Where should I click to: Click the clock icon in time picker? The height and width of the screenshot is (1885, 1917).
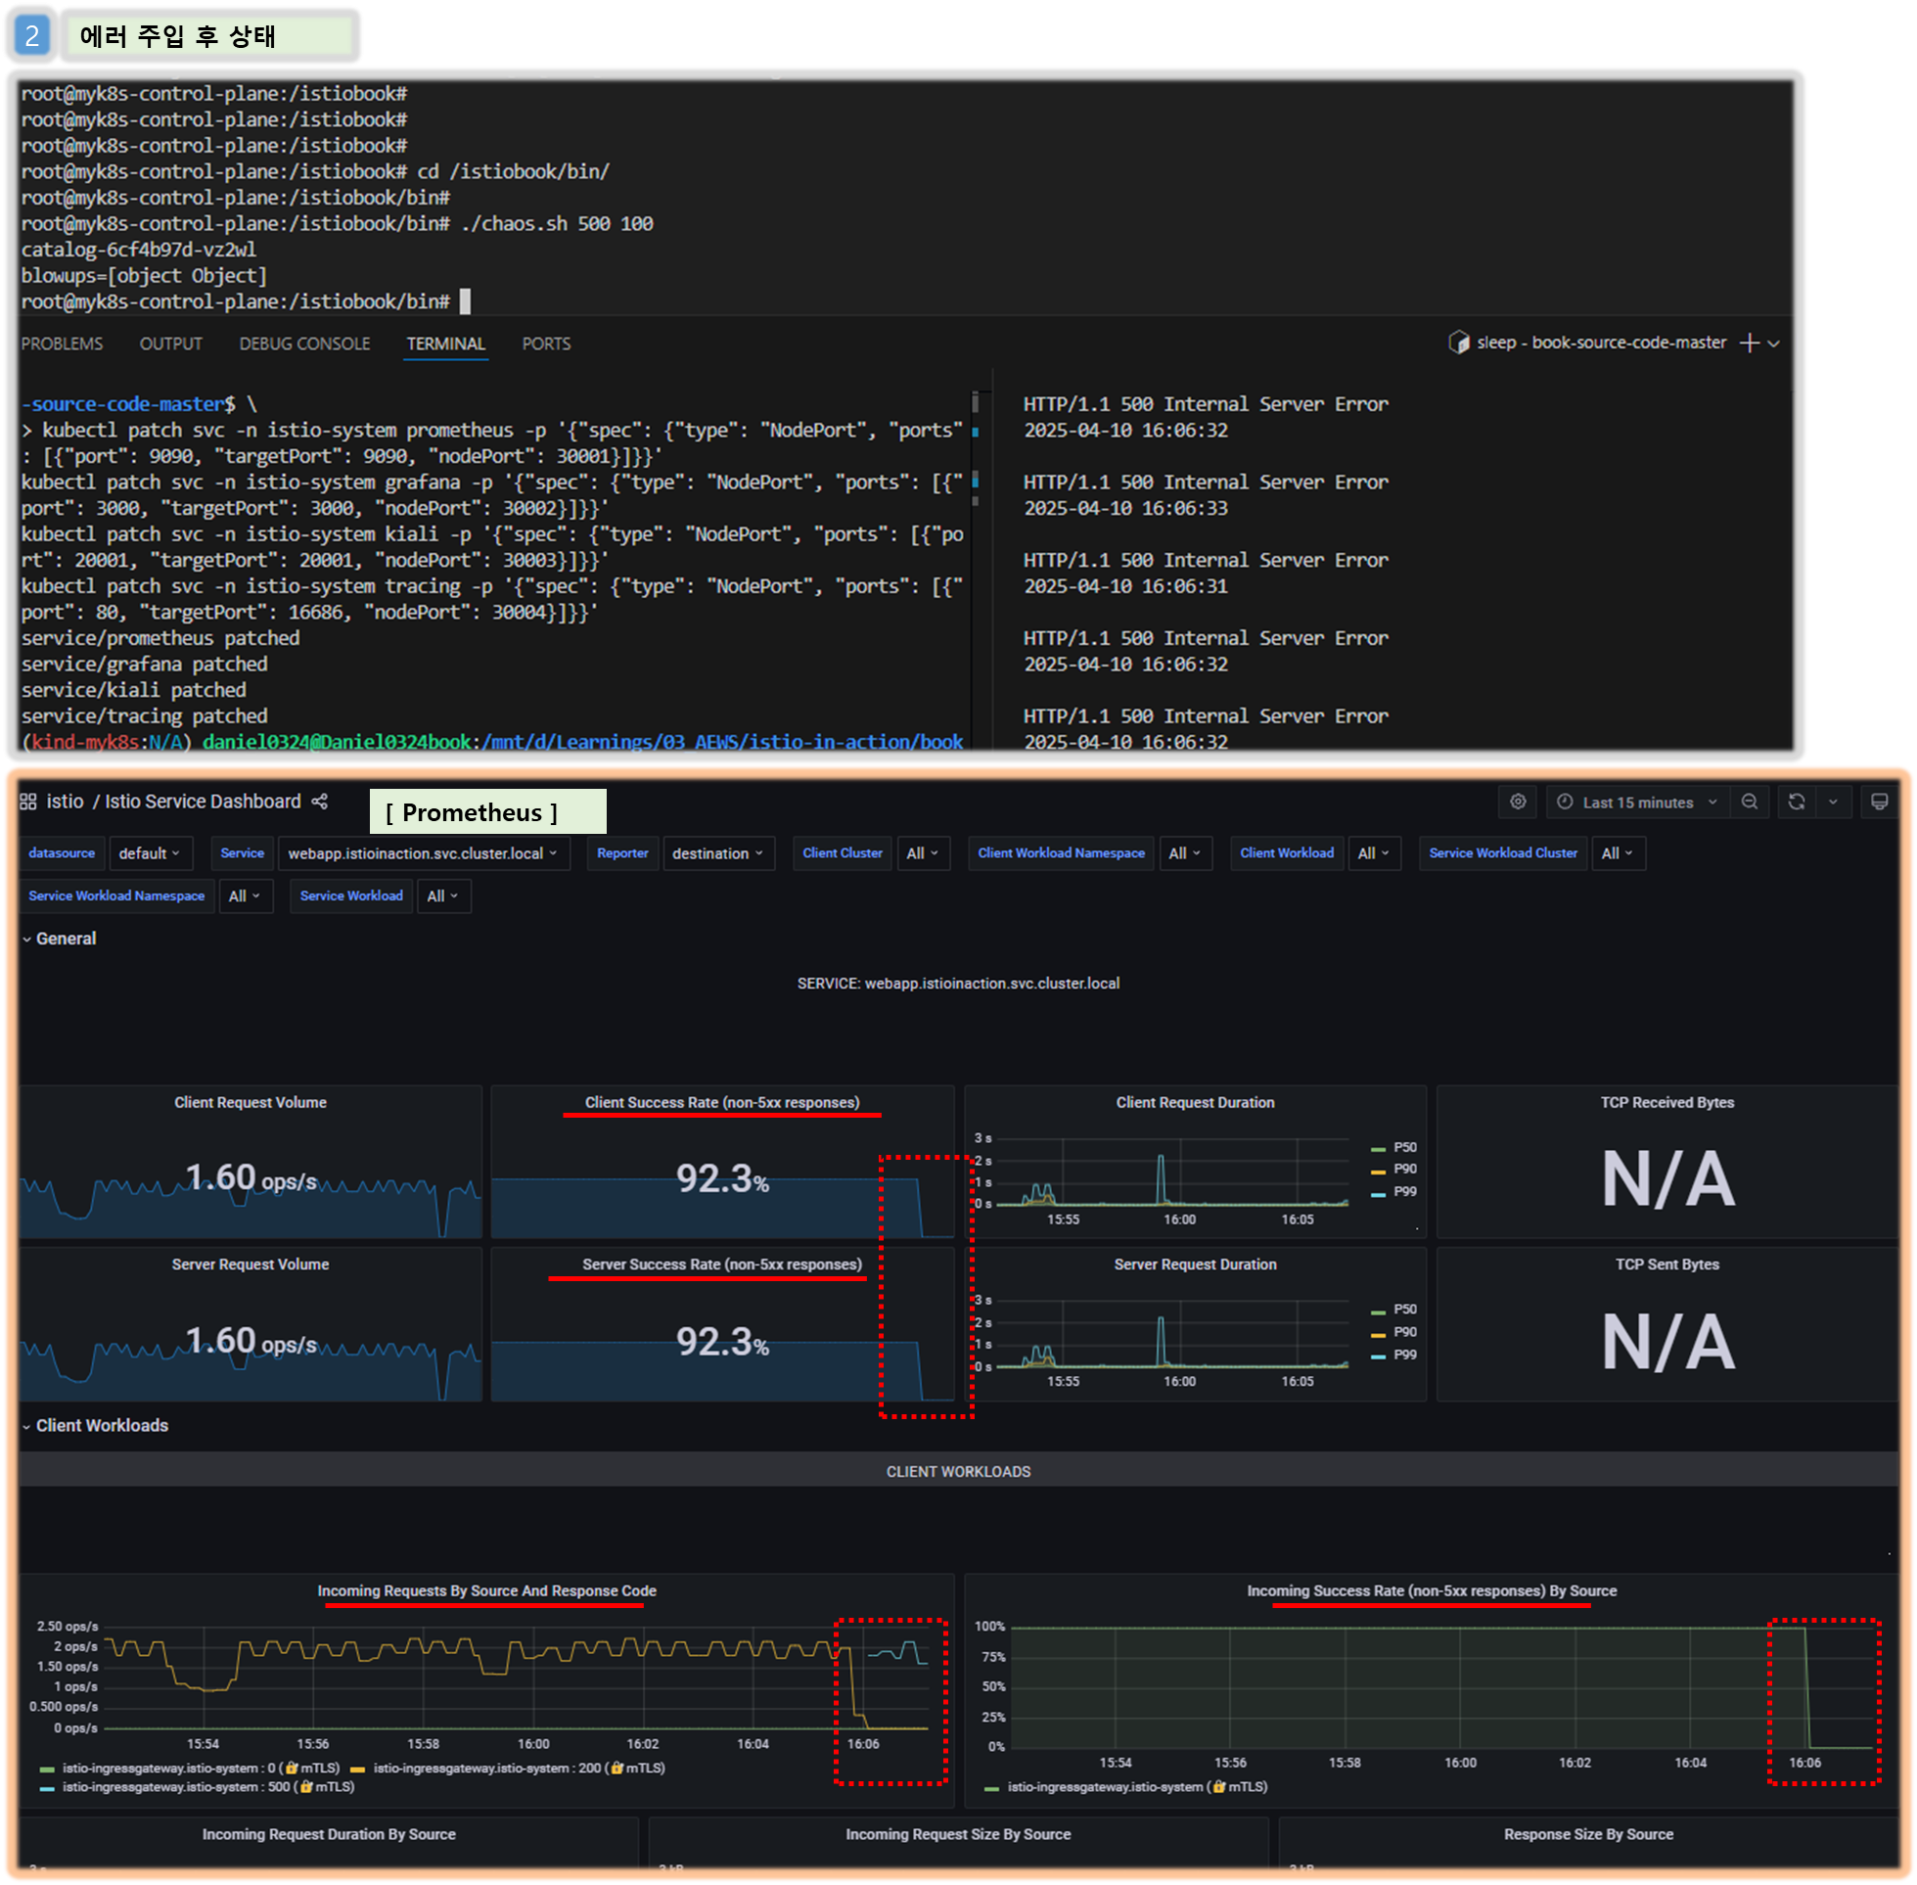(x=1565, y=802)
